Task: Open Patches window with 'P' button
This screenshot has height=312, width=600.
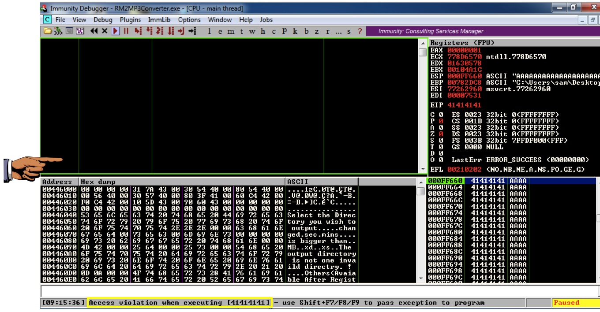Action: point(285,31)
